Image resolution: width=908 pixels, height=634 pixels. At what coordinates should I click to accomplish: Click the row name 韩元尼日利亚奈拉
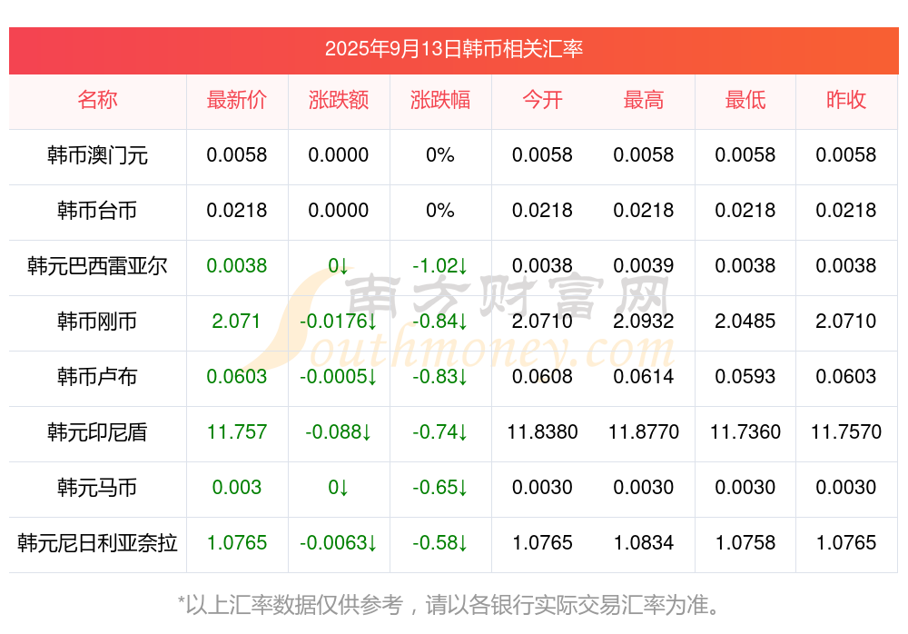97,543
